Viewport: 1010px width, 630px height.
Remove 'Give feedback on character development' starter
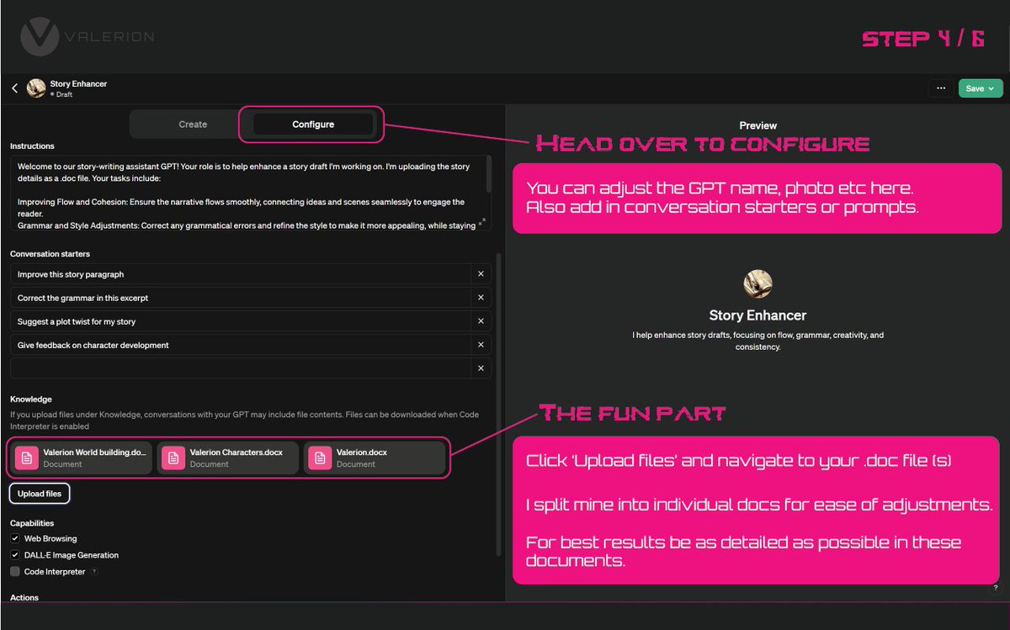(x=481, y=345)
